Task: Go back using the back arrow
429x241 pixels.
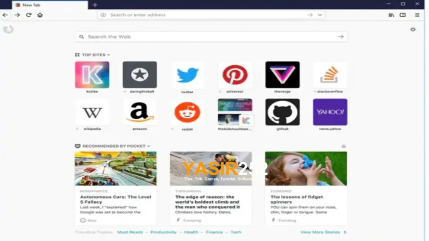Action: [x=5, y=15]
